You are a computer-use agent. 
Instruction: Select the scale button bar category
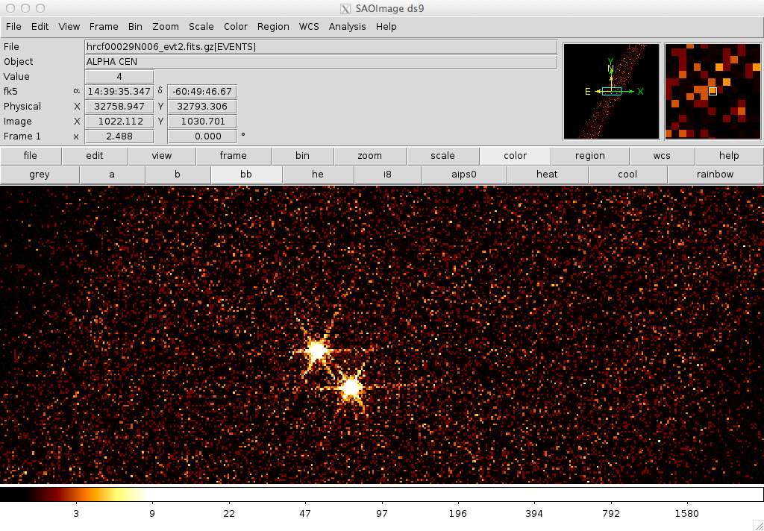(x=442, y=156)
